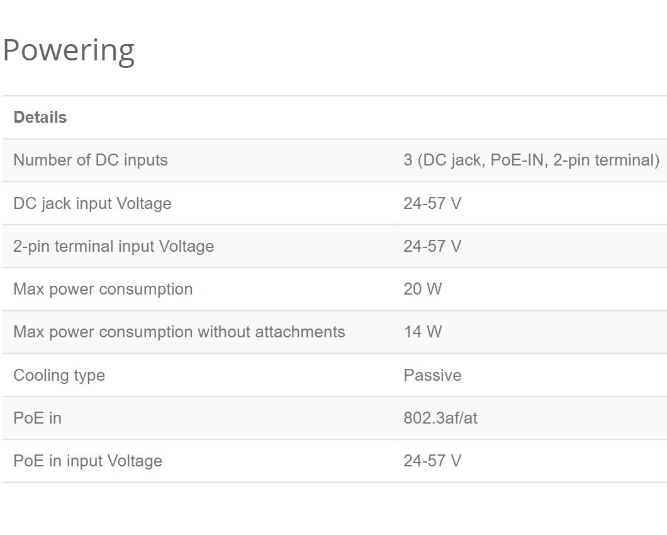
Task: Select the Max power consumption label
Action: pyautogui.click(x=103, y=289)
